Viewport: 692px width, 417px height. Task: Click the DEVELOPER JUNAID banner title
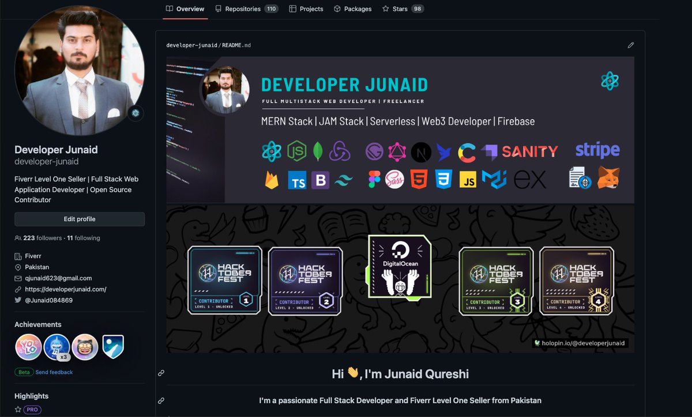pos(344,85)
